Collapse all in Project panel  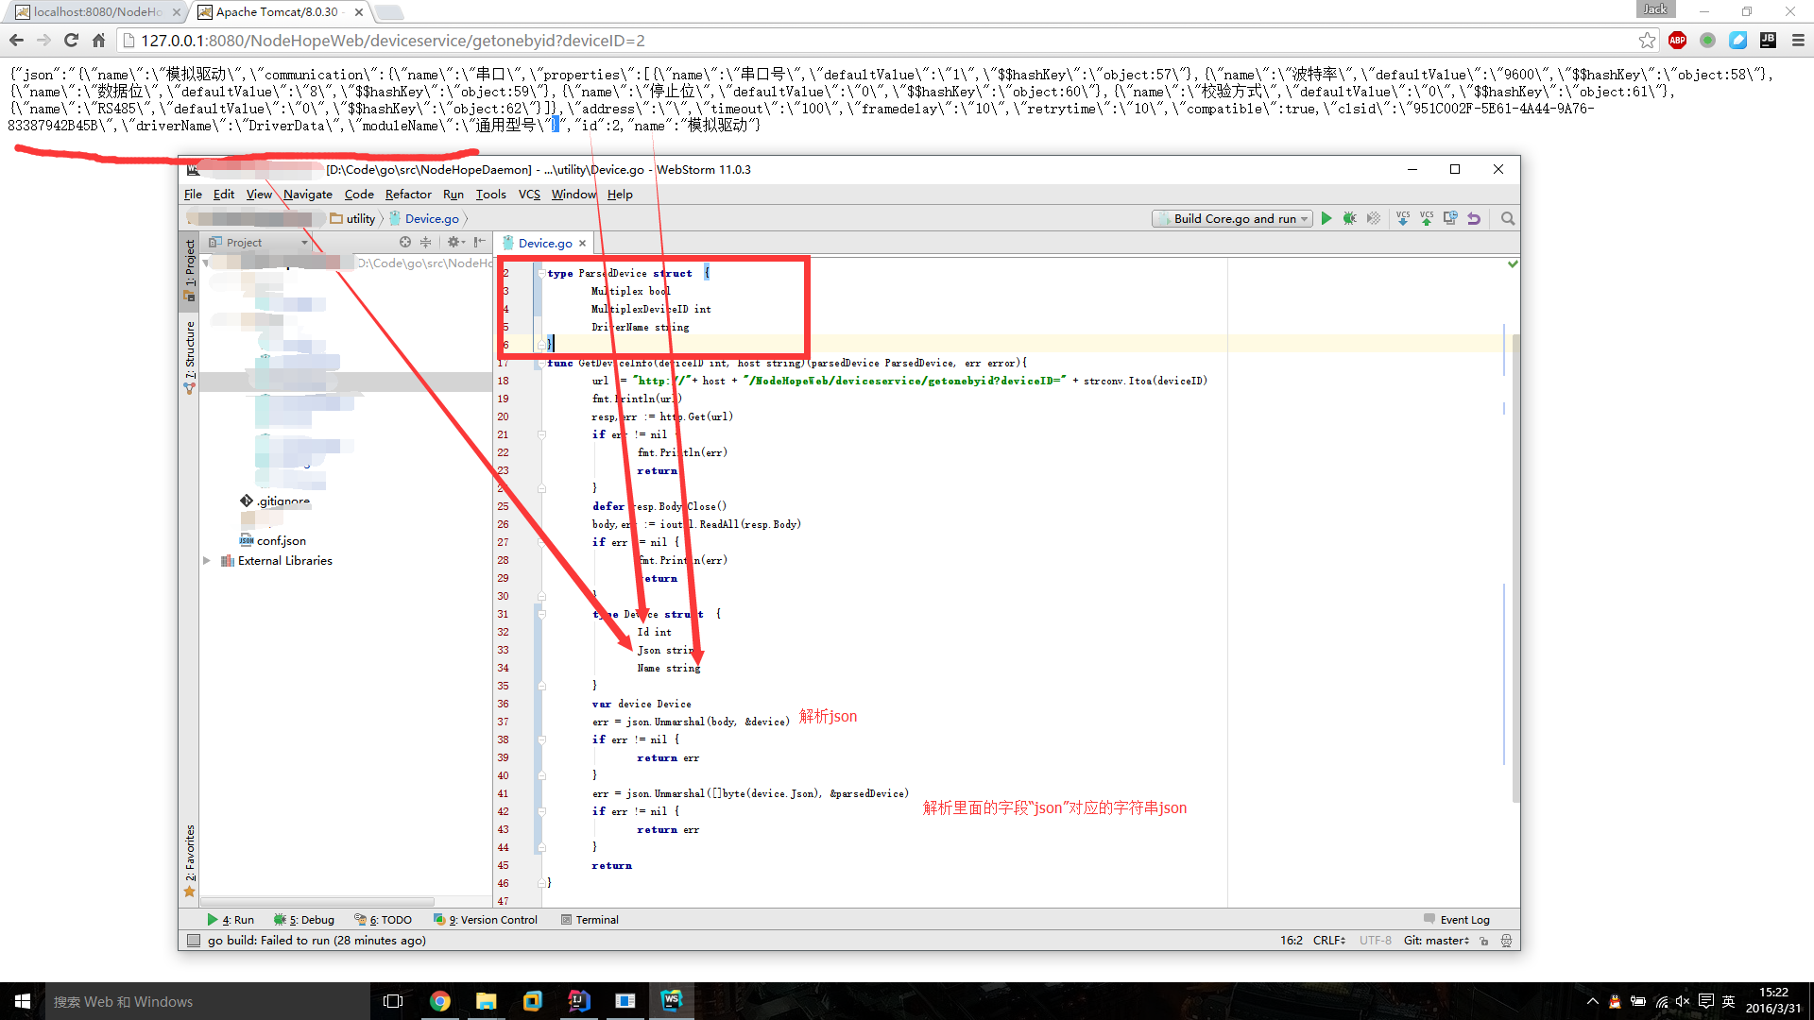[x=425, y=243]
